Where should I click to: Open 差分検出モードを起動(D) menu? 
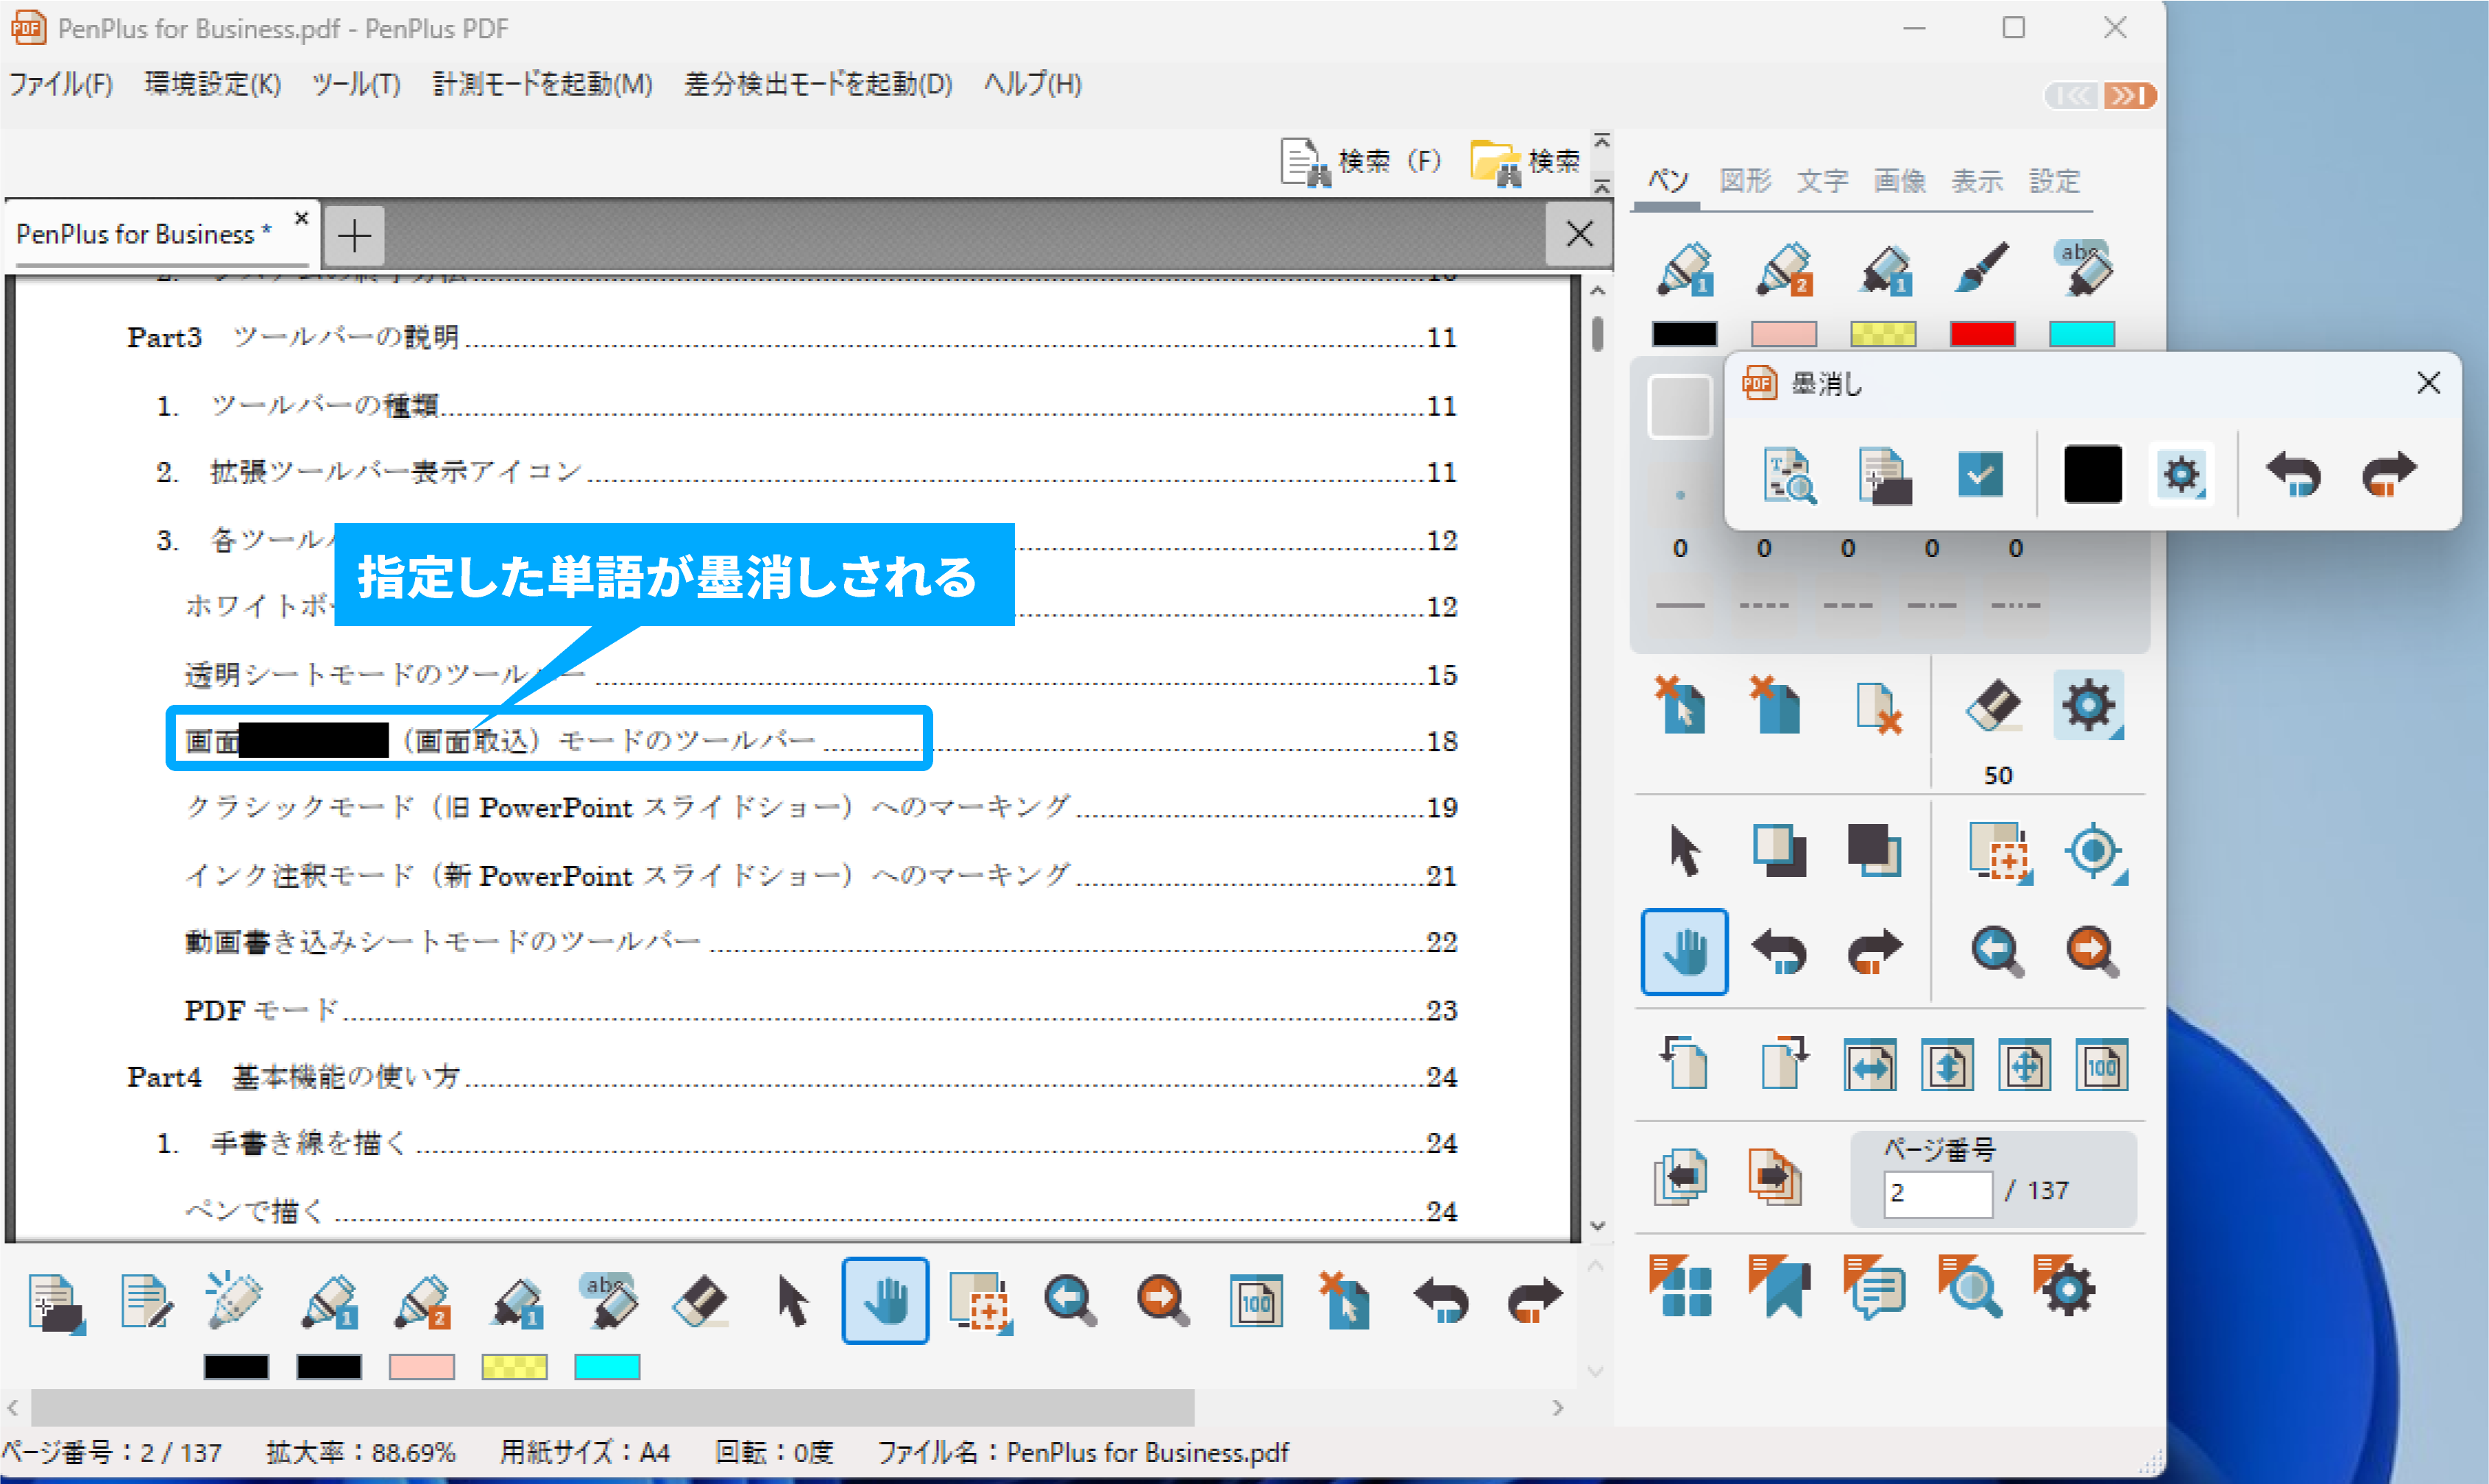(x=818, y=85)
